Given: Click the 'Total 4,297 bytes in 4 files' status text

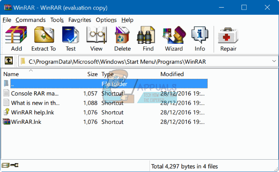Looking at the screenshot, I should pos(185,166).
